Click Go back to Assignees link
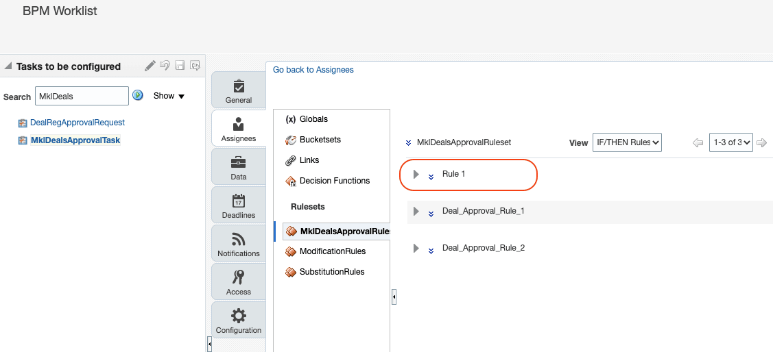Screen dimensions: 773x352 tap(313, 70)
